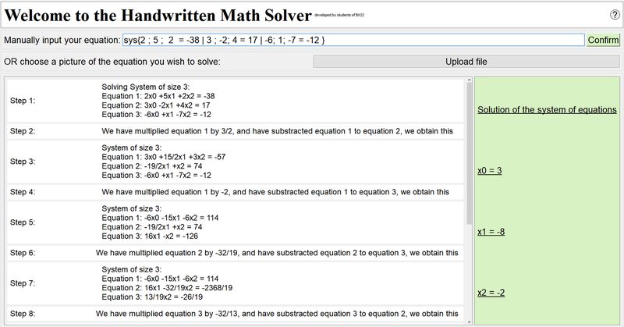Click the result 'x0 = 3'
Image resolution: width=624 pixels, height=327 pixels.
point(490,170)
